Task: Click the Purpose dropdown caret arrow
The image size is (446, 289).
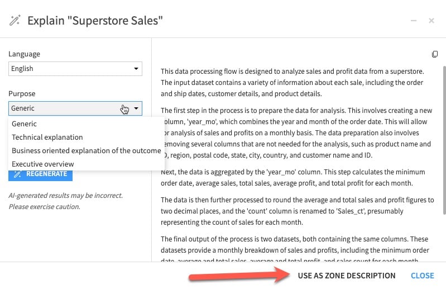Action: pyautogui.click(x=136, y=108)
